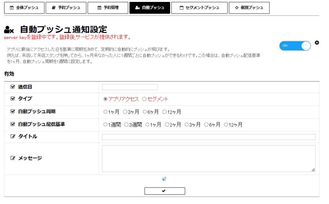Click the check icon beside 送信日
329x204 pixels.
(13, 87)
